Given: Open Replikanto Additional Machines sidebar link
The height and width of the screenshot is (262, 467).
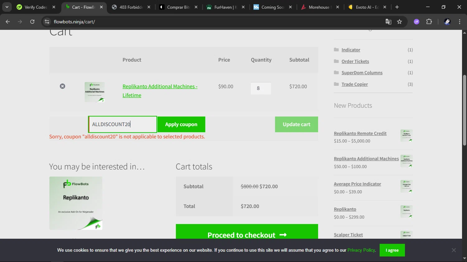Looking at the screenshot, I should click(x=366, y=159).
